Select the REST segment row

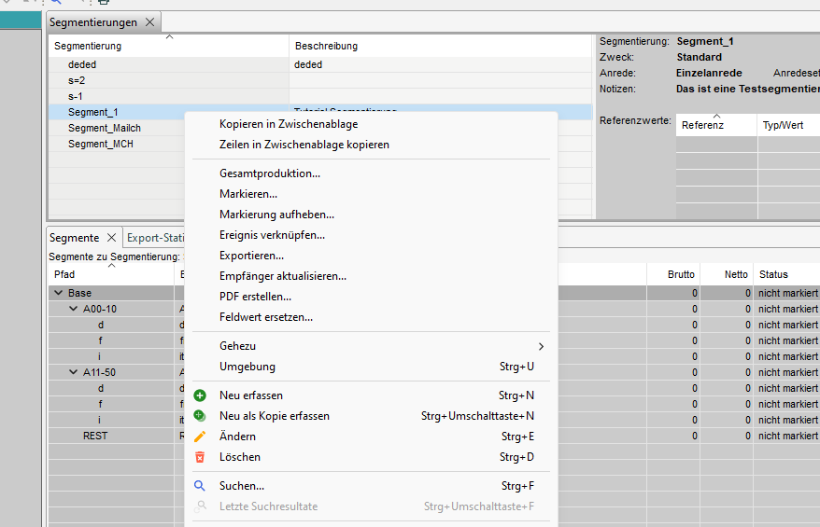(95, 436)
